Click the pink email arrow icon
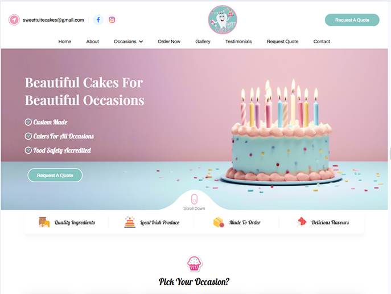The height and width of the screenshot is (294, 391). pyautogui.click(x=14, y=20)
